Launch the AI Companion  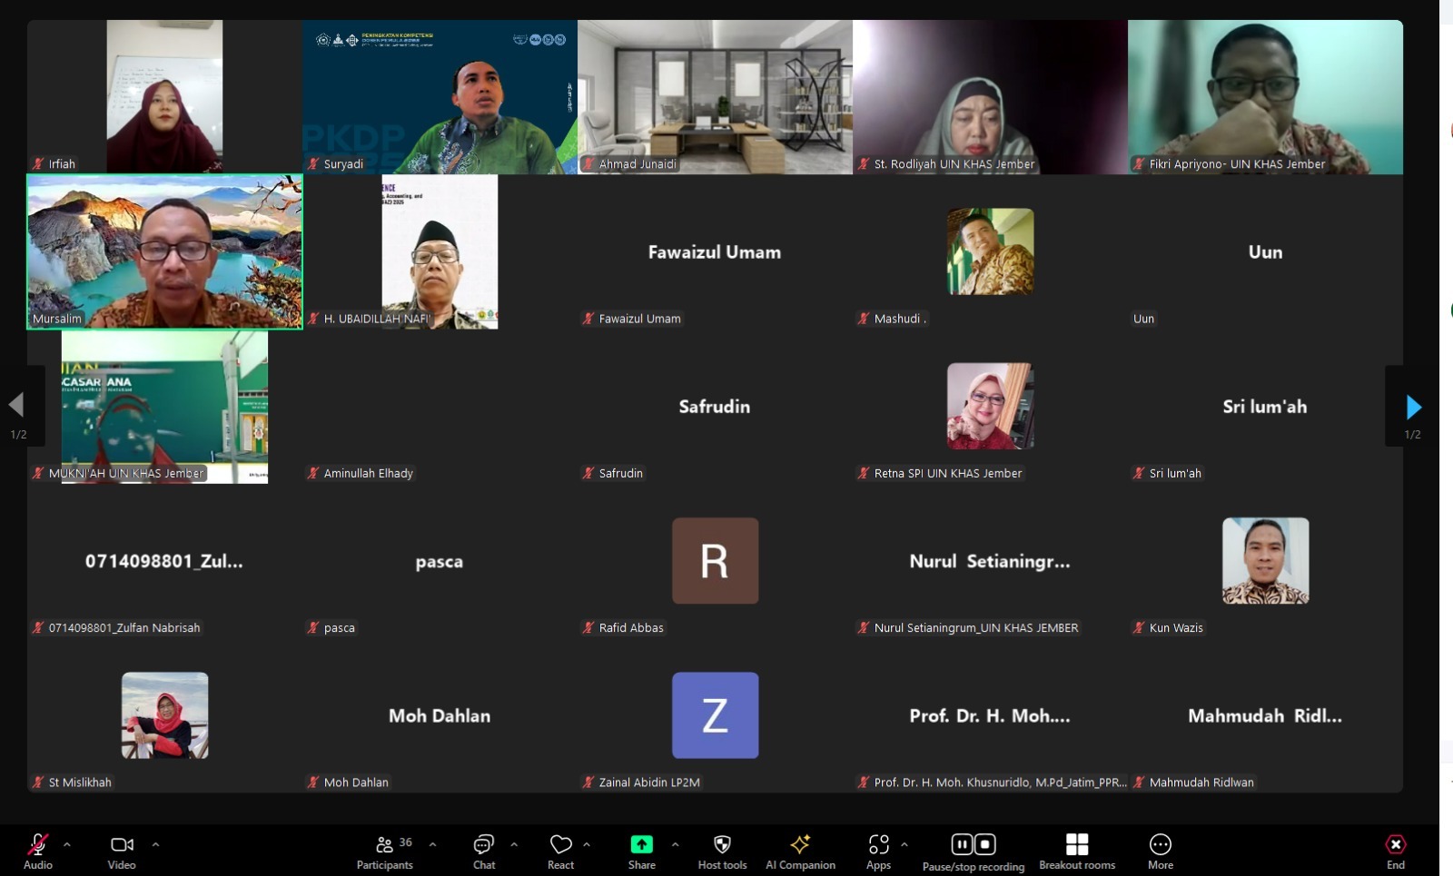coord(800,851)
